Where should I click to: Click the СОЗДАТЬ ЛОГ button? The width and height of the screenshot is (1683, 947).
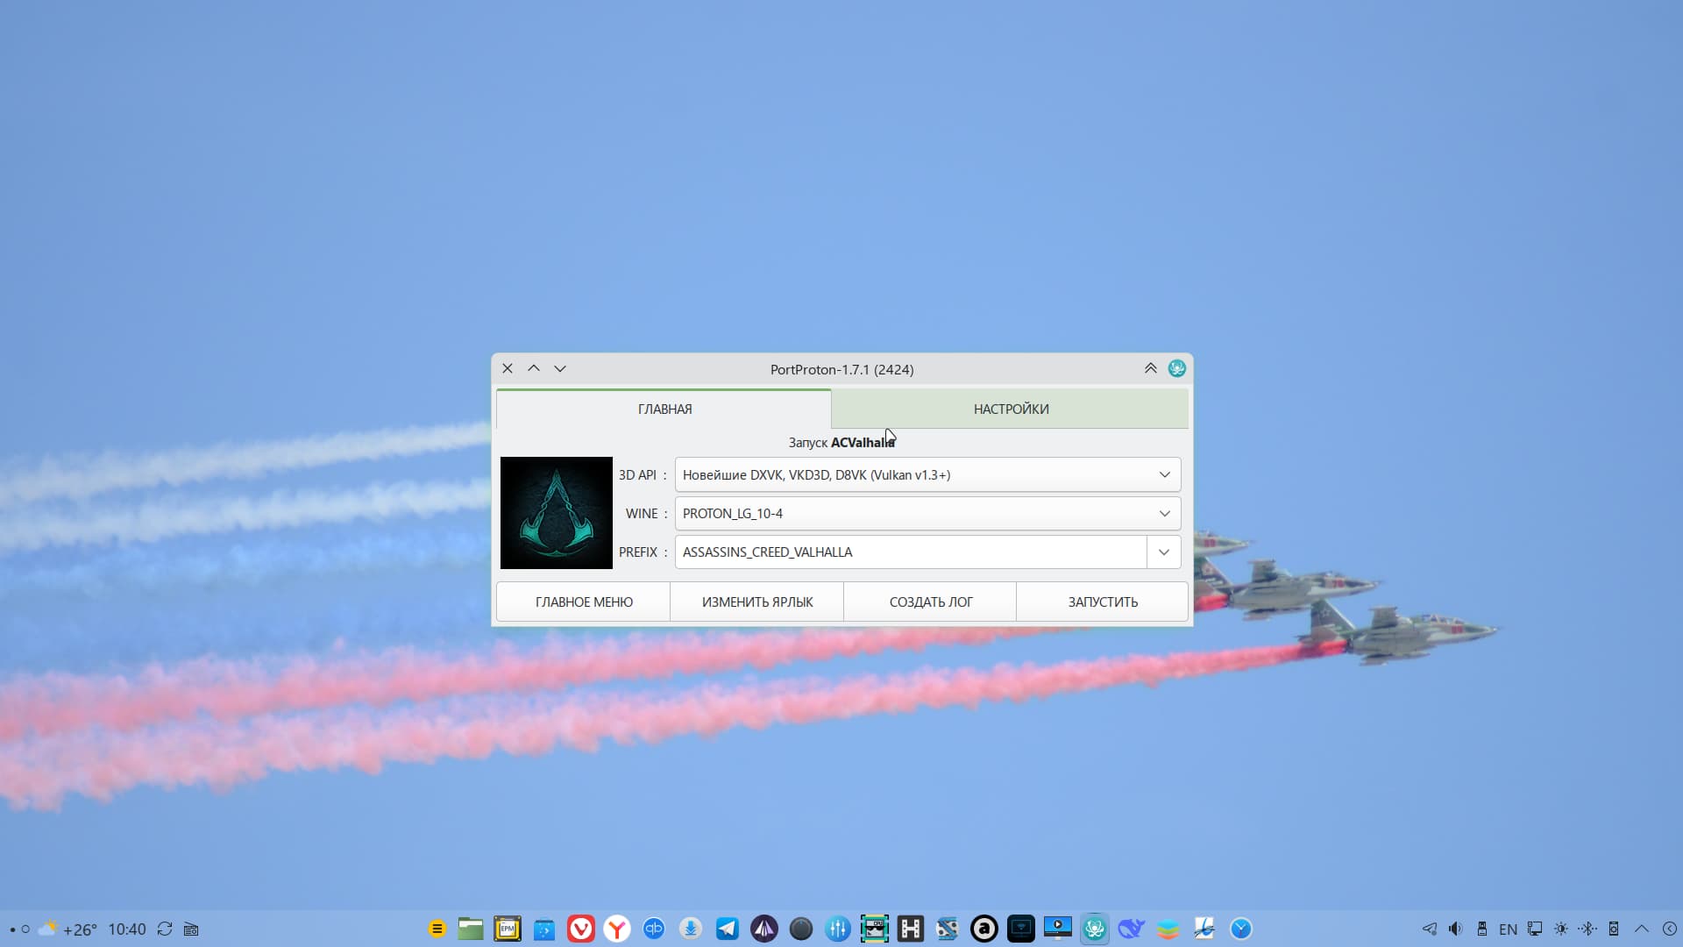pyautogui.click(x=930, y=602)
